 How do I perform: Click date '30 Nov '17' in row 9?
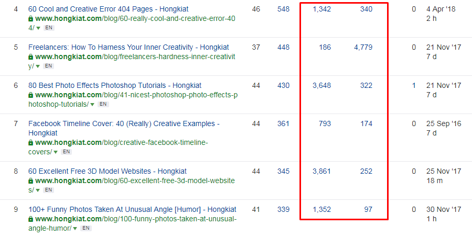point(444,209)
